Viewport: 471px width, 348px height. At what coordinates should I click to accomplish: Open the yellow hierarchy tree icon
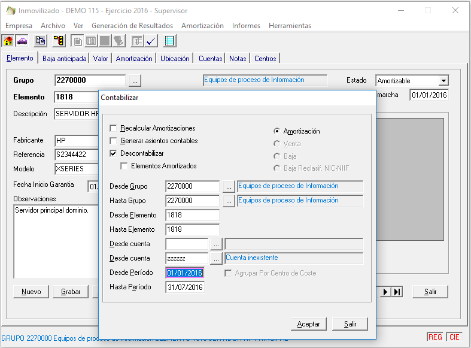coord(59,41)
